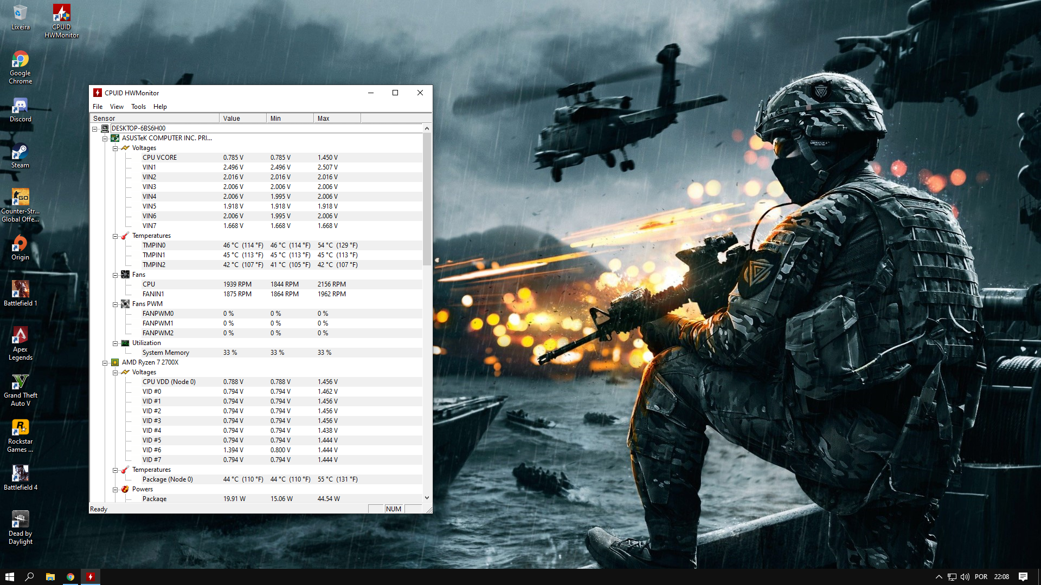Click the NUM indicator in status bar
Screen dimensions: 1041x585
tap(394, 509)
